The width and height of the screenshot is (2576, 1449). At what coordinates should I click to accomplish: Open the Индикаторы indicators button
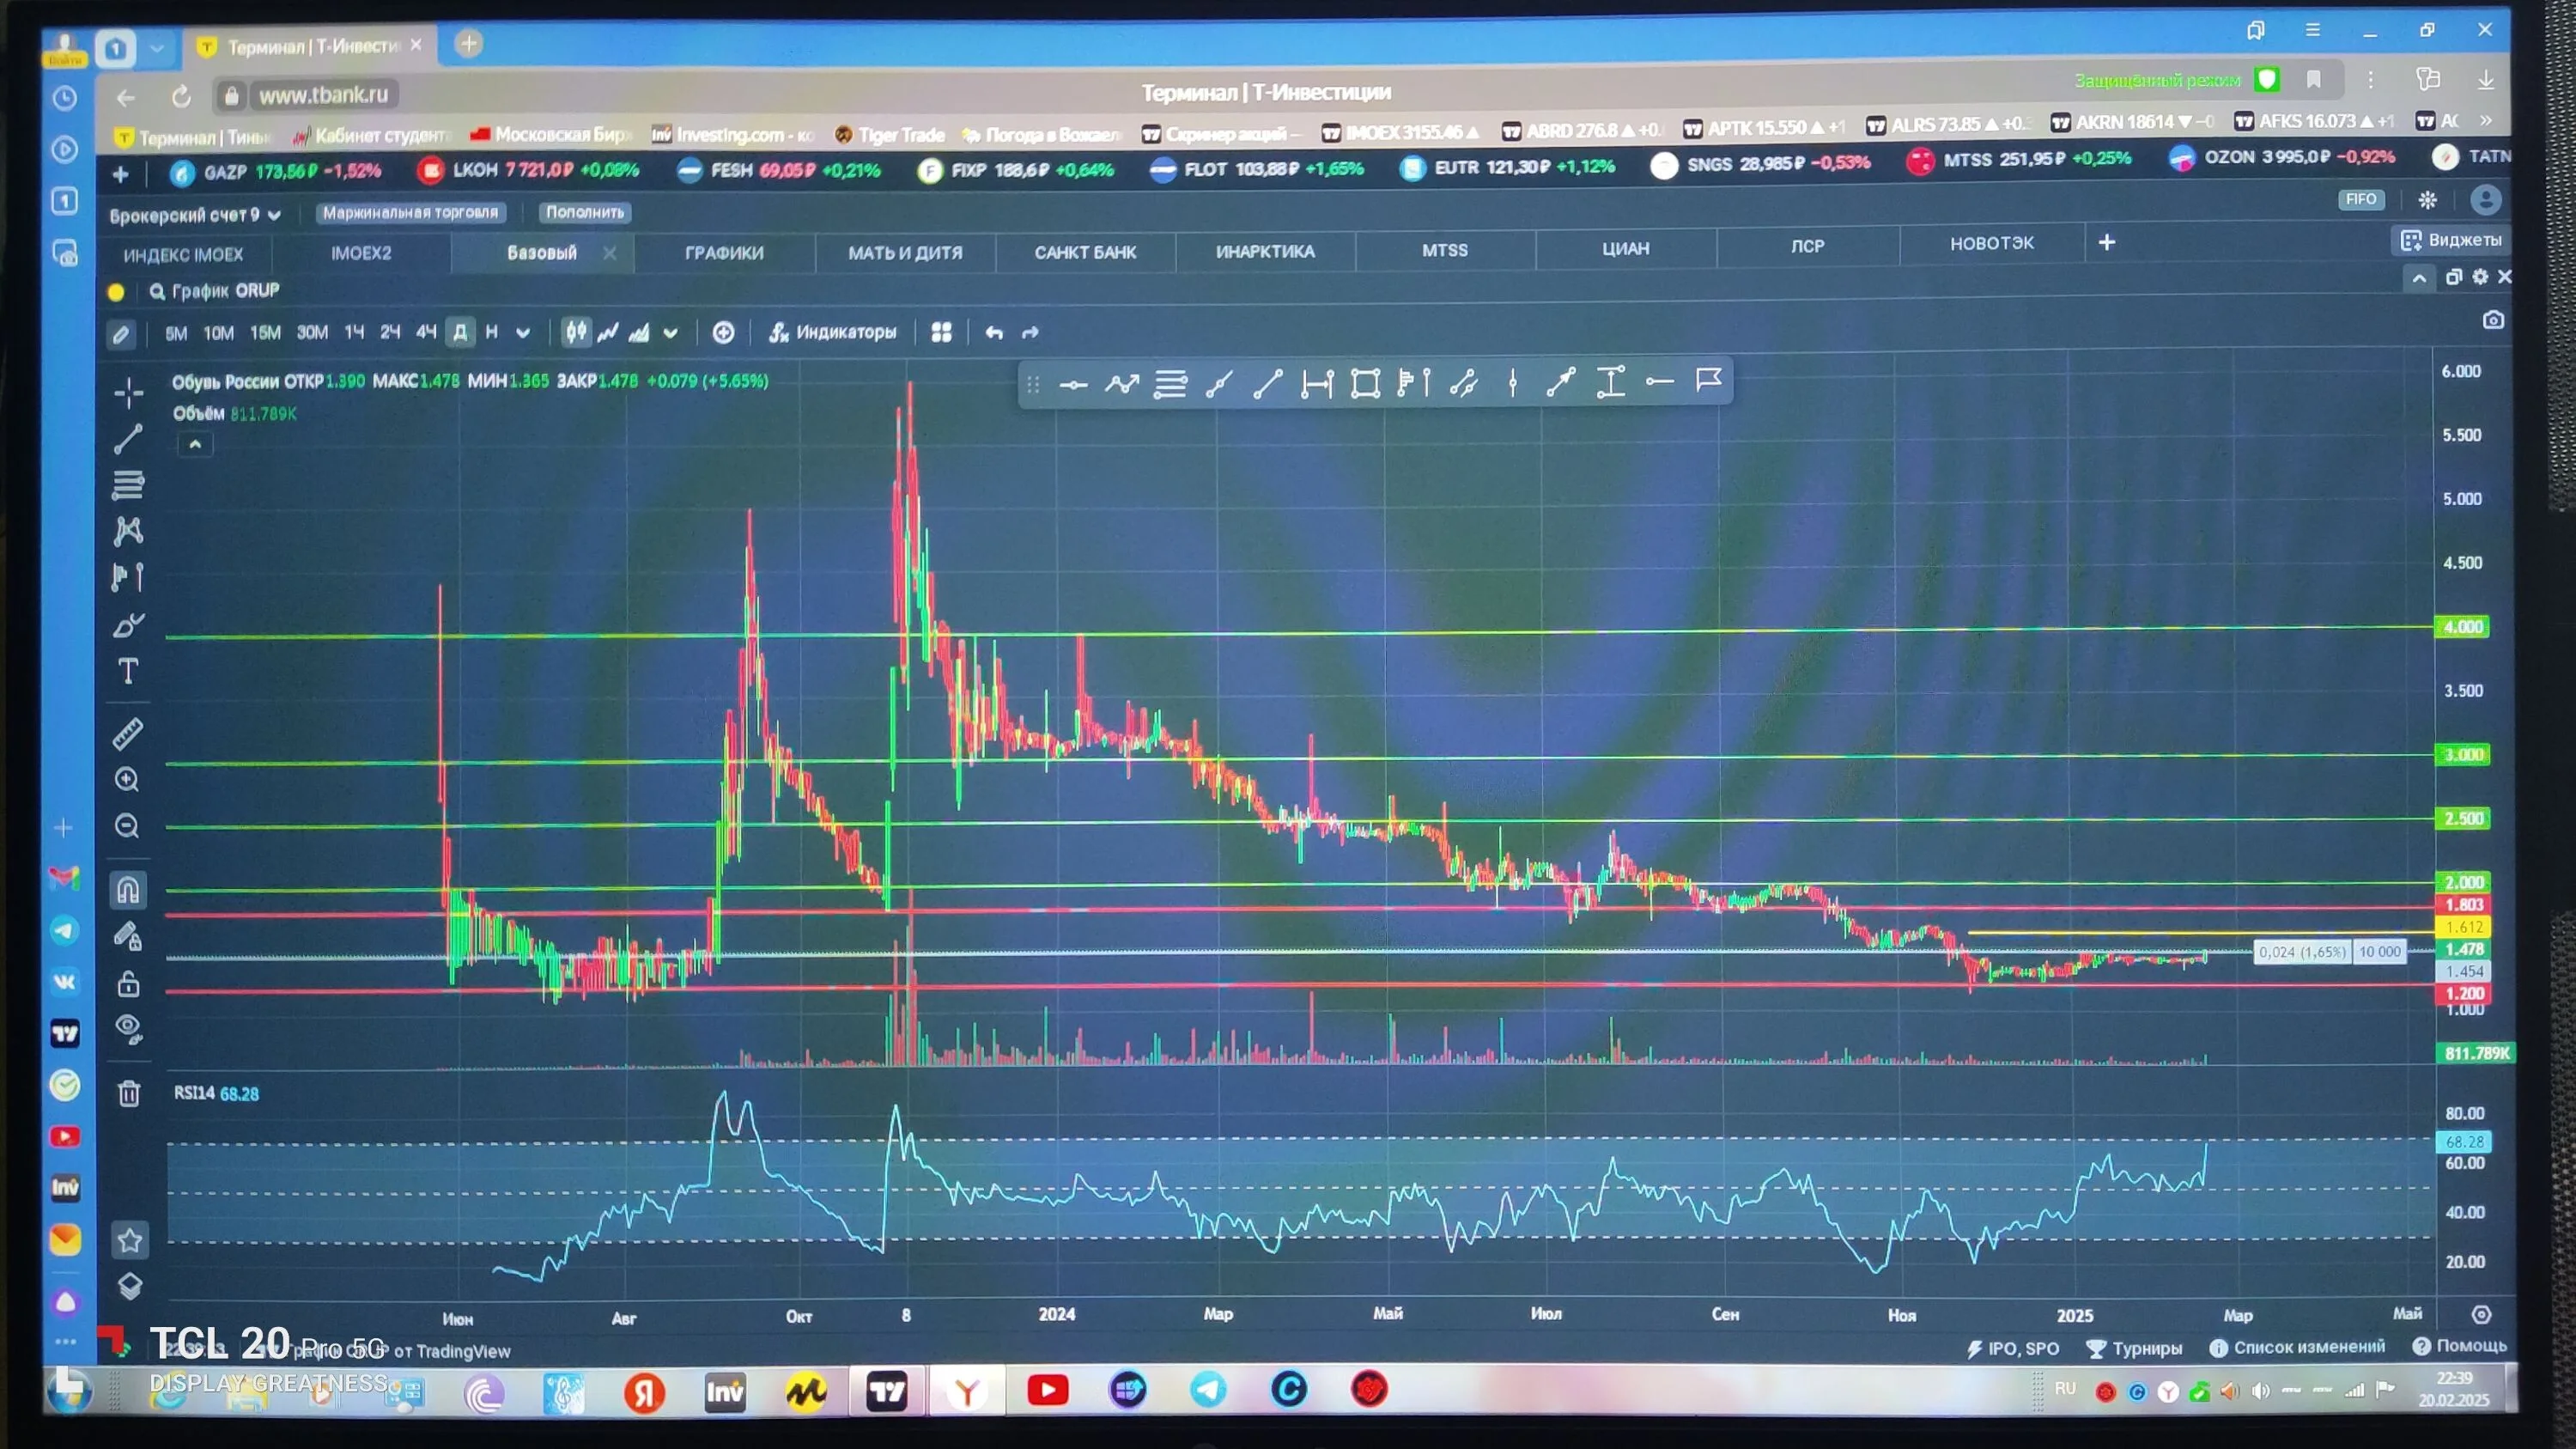(x=833, y=332)
